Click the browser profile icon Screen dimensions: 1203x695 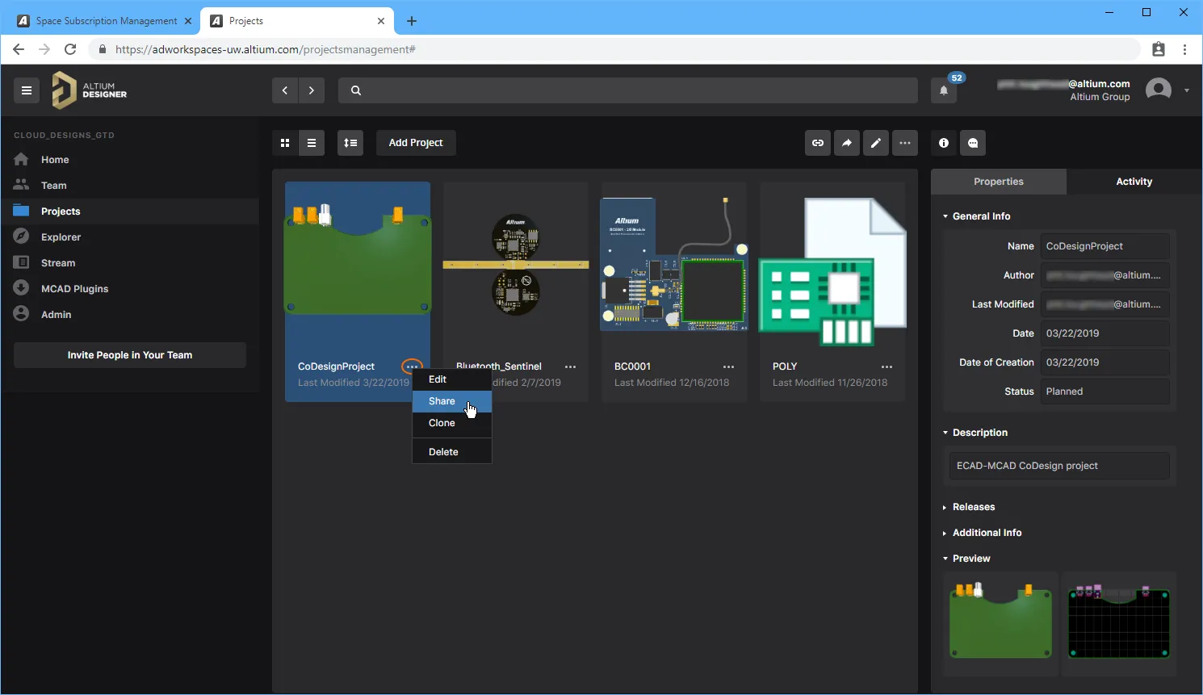click(x=1159, y=49)
